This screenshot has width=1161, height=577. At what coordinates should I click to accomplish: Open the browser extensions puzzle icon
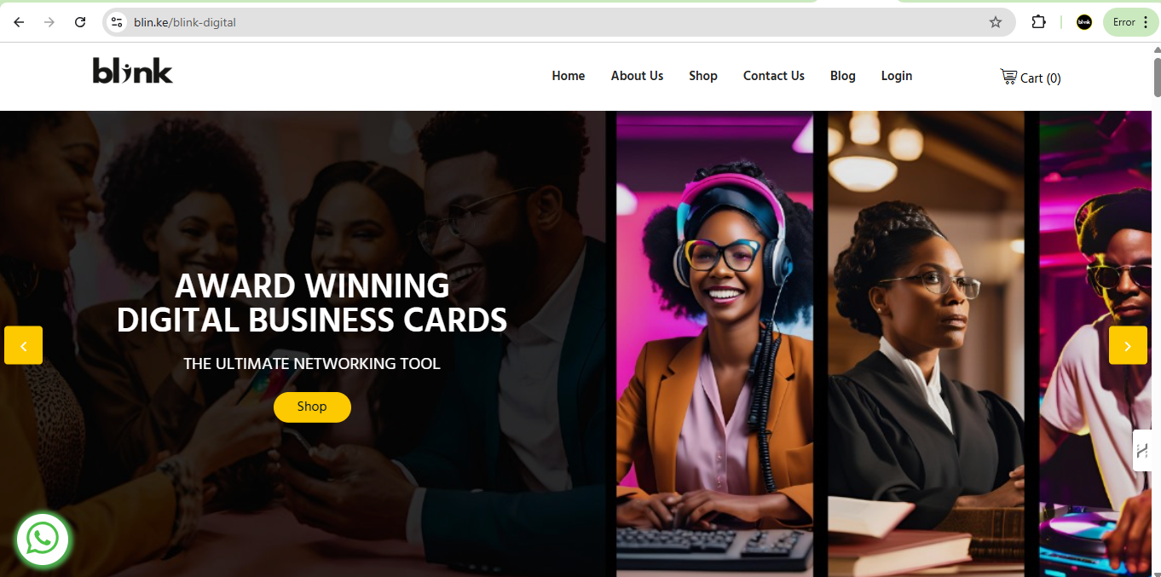(1038, 22)
